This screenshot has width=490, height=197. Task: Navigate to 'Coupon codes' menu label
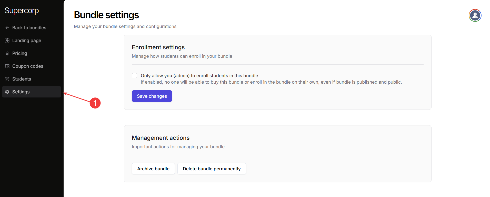pos(28,66)
